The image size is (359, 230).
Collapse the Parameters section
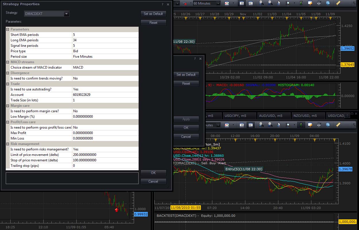pyautogui.click(x=8, y=29)
